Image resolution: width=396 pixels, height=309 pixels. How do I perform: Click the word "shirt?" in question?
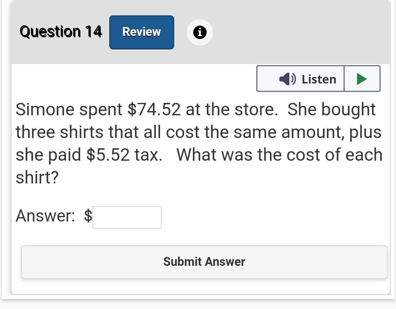(37, 178)
